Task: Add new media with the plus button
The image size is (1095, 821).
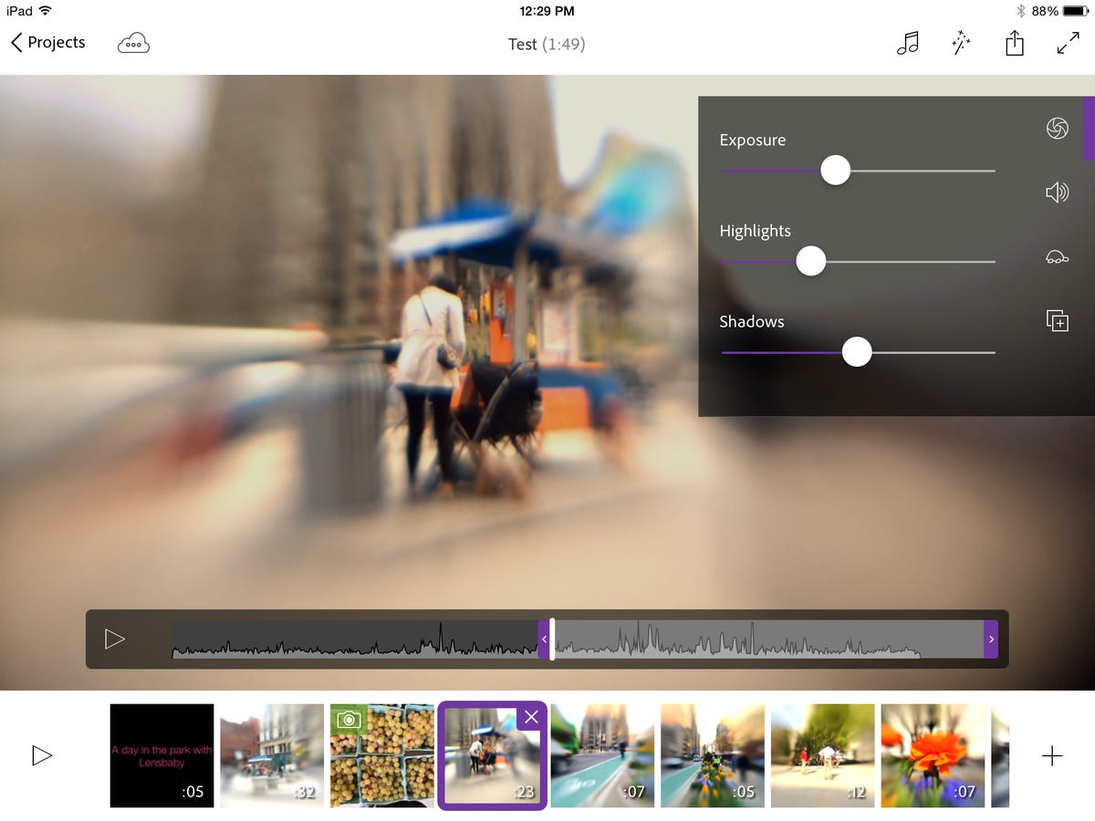Action: point(1052,755)
